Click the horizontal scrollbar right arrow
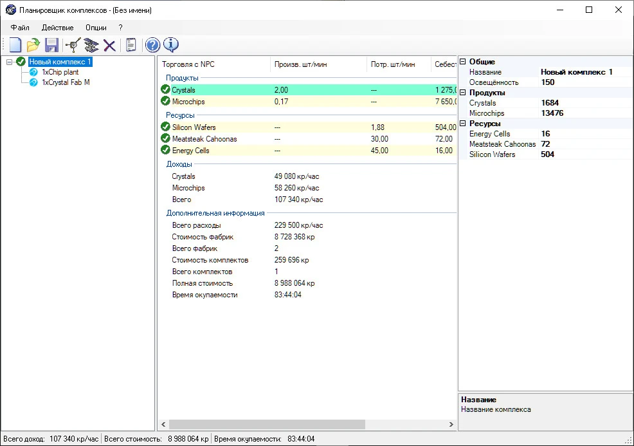 (x=451, y=425)
